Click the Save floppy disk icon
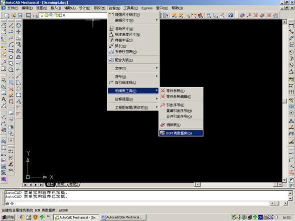This screenshot has height=221, width=295. pos(20,15)
